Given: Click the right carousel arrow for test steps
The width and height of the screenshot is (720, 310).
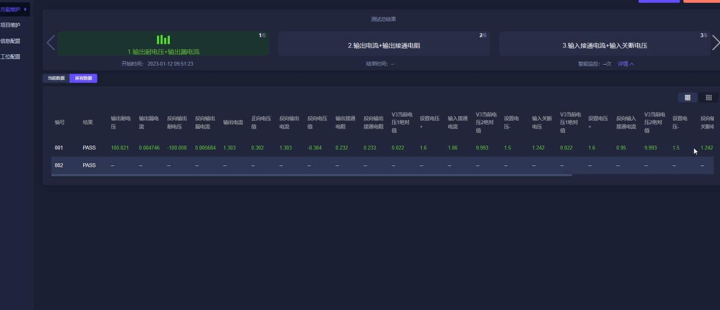Looking at the screenshot, I should 716,43.
